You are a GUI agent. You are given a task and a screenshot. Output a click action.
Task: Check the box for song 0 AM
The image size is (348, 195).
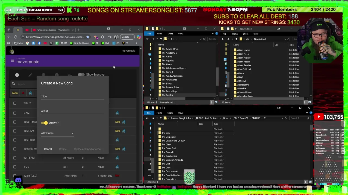click(15, 113)
